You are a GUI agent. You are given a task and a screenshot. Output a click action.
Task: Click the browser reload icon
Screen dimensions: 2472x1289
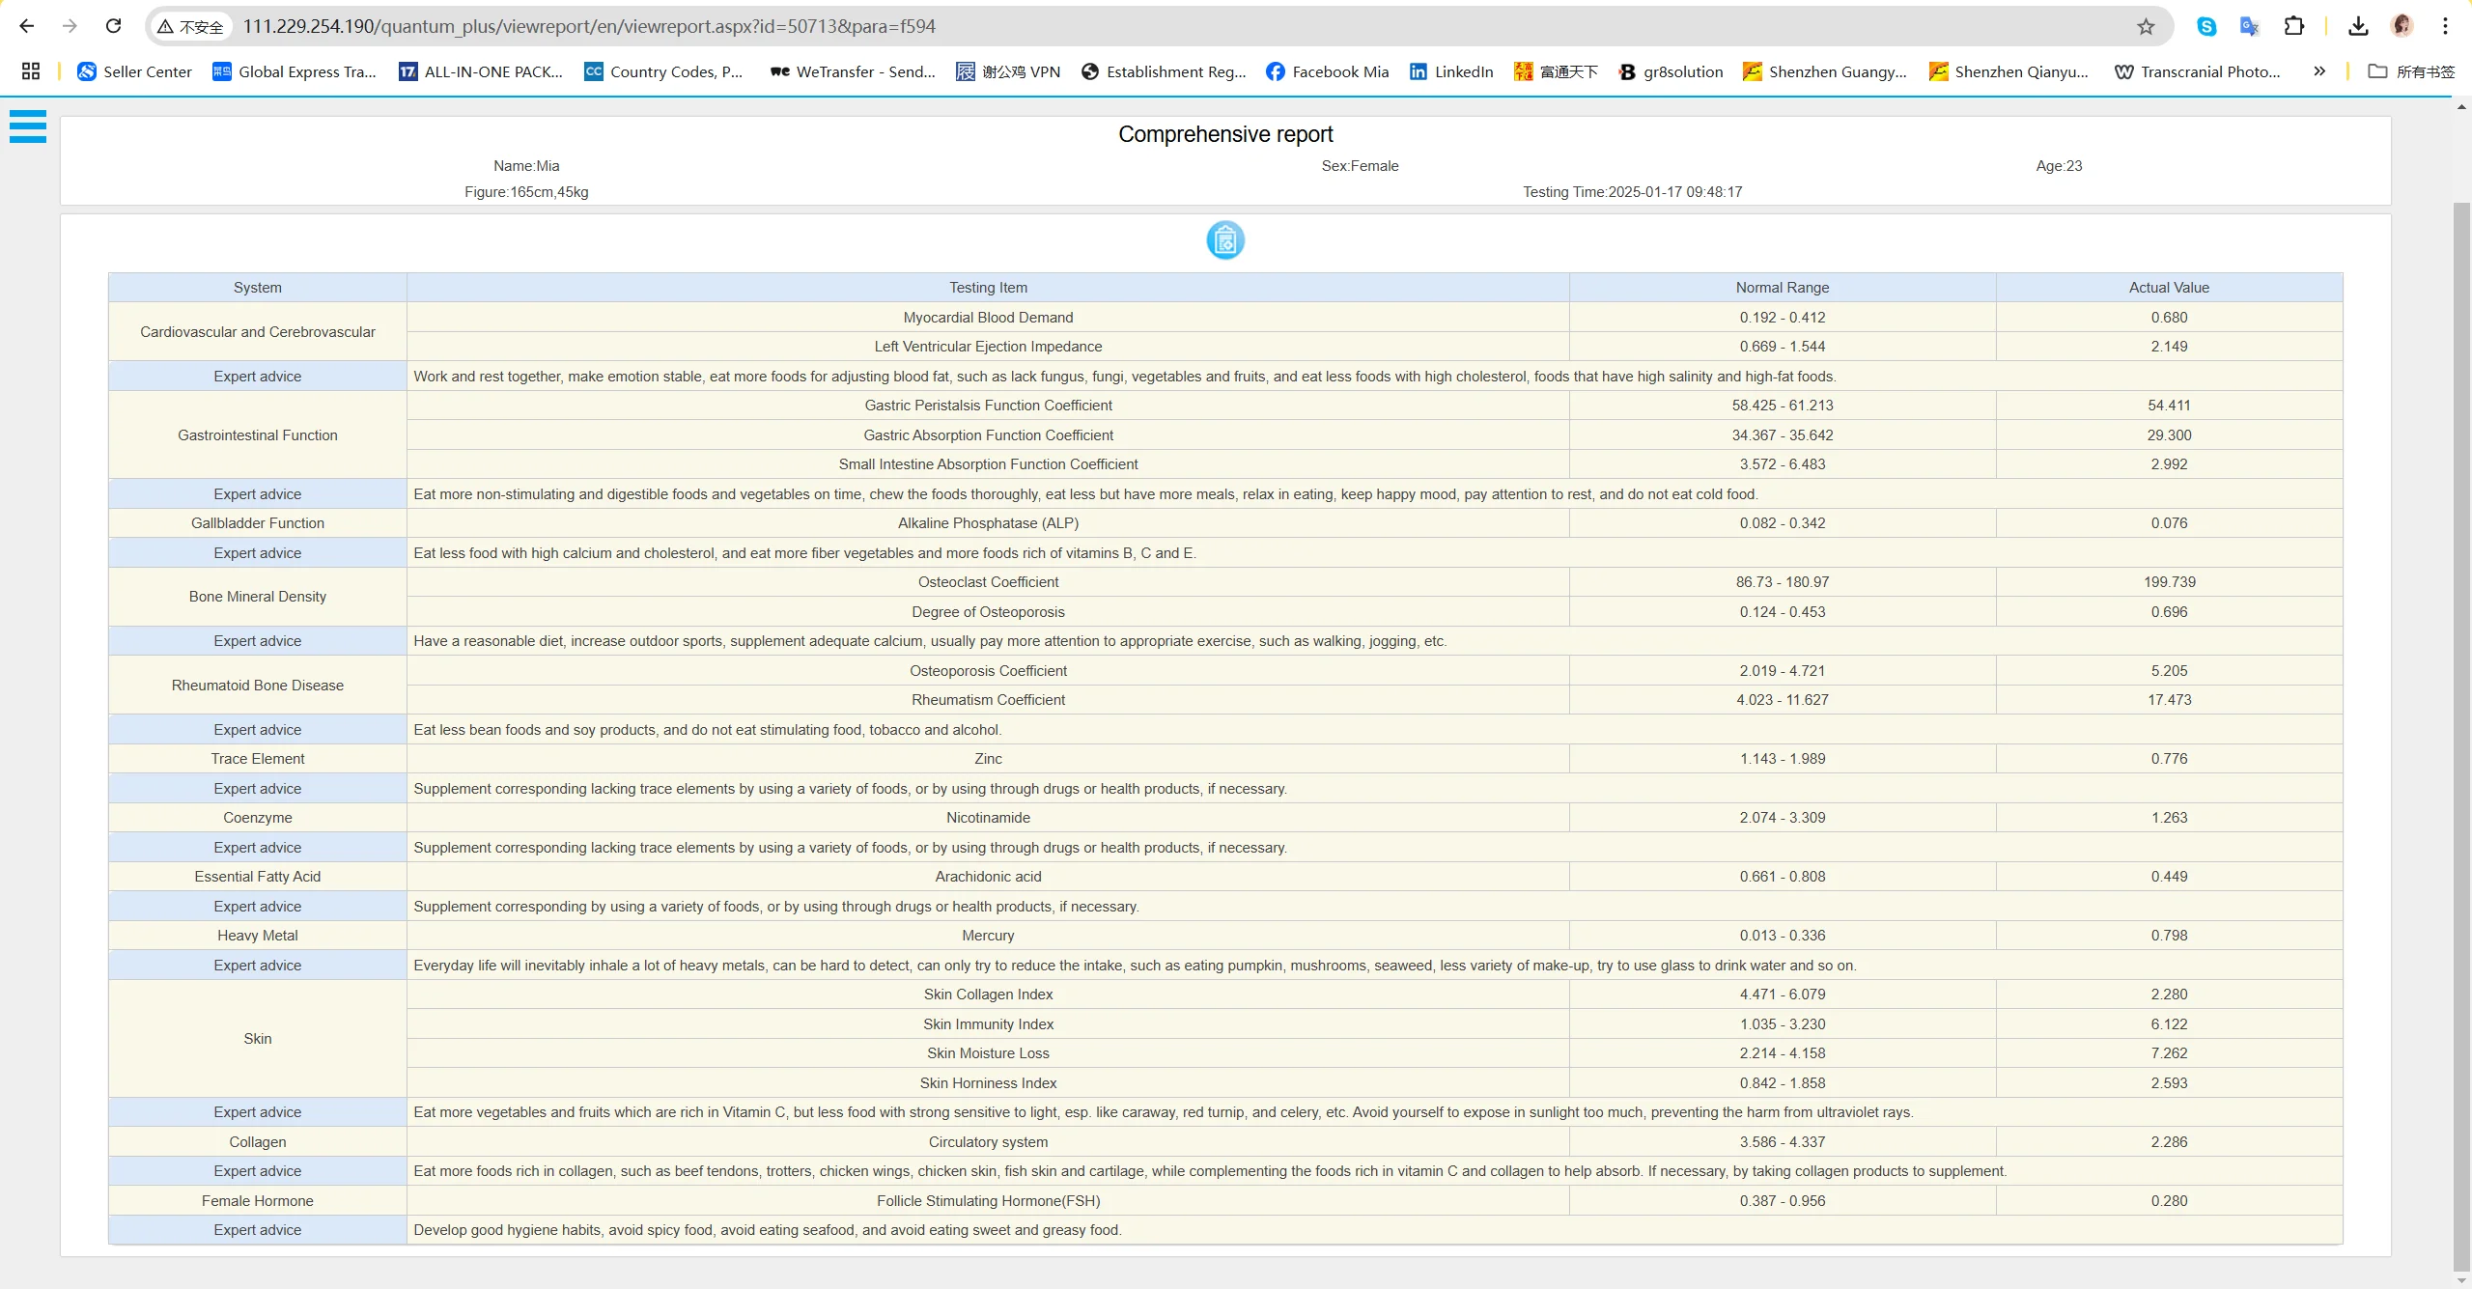114,26
